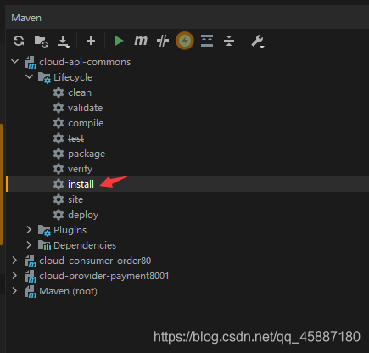Collapse all tree nodes icon
The height and width of the screenshot is (353, 369).
(229, 41)
